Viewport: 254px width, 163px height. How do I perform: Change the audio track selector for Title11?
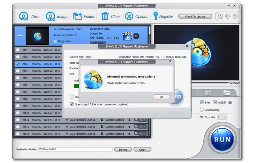point(94,120)
